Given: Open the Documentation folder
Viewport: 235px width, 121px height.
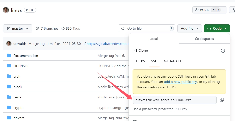Looking at the screenshot, I should [x=26, y=56].
